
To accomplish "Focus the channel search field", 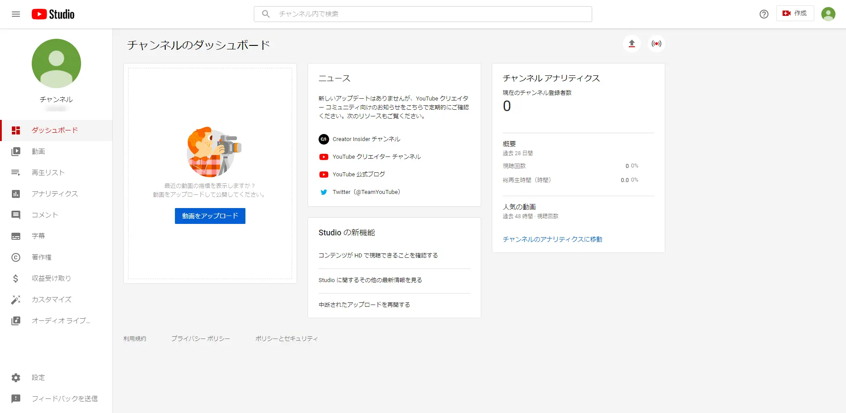I will coord(423,14).
